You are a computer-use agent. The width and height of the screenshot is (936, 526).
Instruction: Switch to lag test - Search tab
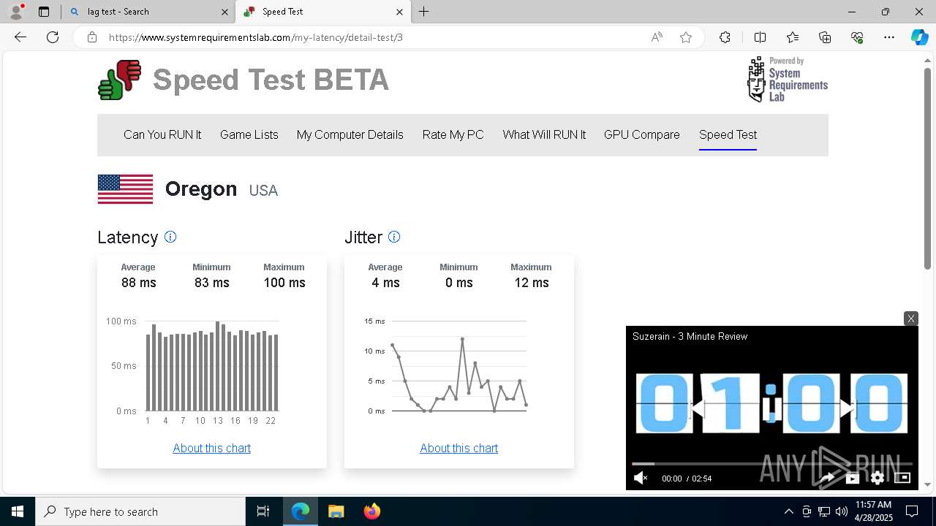tap(146, 12)
